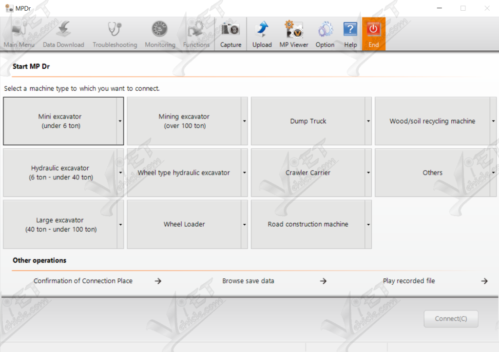This screenshot has height=352, width=499.
Task: Click the Help question mark icon
Action: (350, 30)
